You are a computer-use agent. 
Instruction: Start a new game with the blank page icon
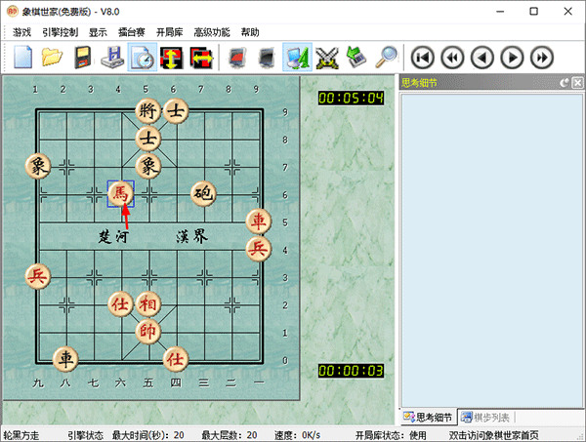pyautogui.click(x=22, y=58)
